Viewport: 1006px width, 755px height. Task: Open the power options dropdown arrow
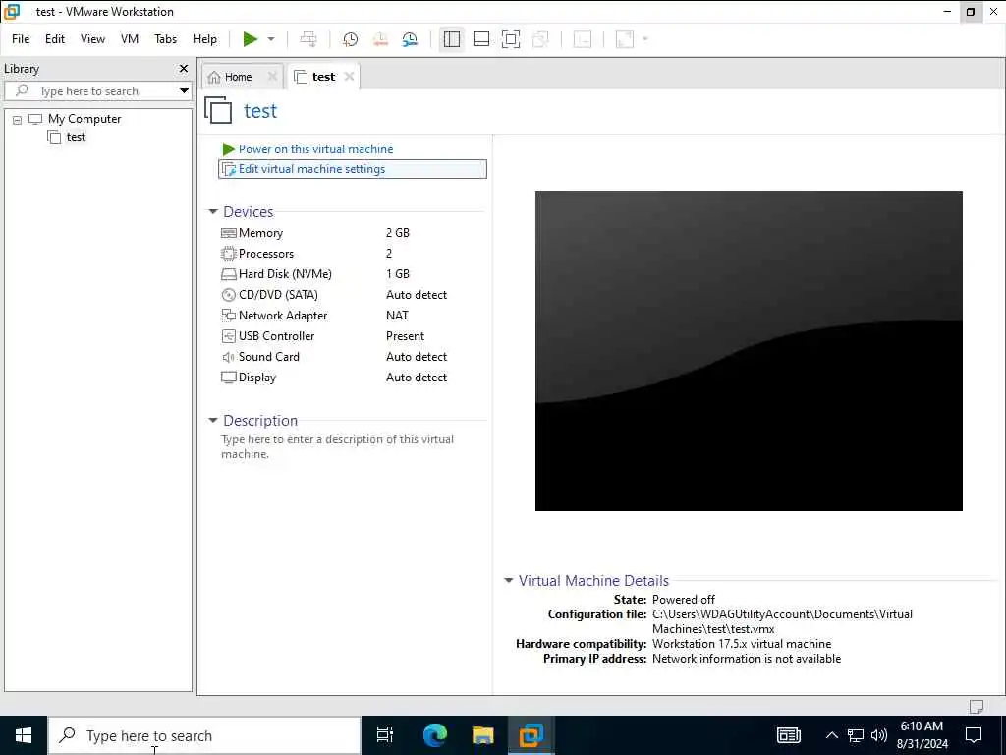pyautogui.click(x=271, y=39)
